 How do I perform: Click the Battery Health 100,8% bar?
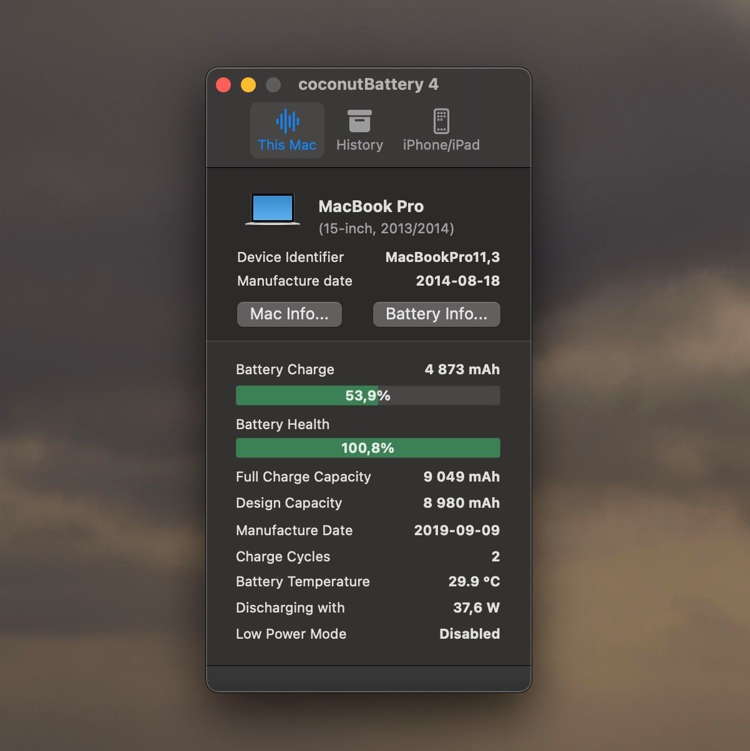click(x=368, y=448)
